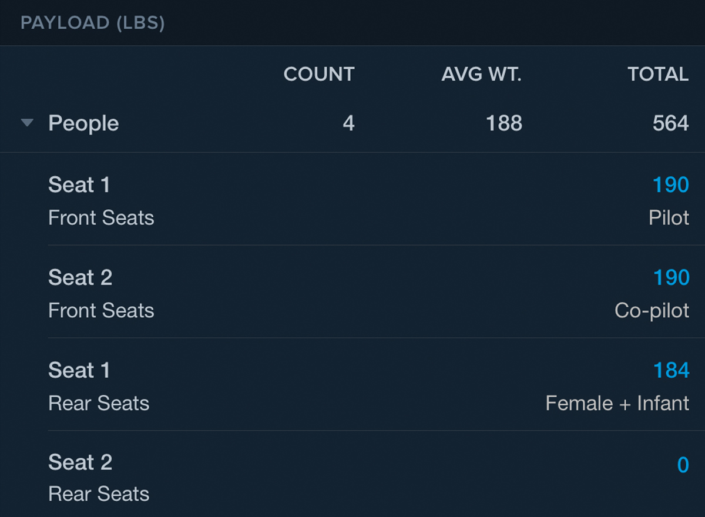The height and width of the screenshot is (517, 705).
Task: Select the People row label
Action: [x=83, y=123]
